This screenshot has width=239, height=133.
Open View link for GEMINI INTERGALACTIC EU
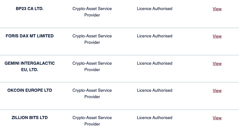click(x=217, y=64)
